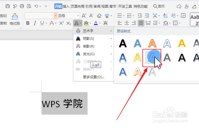
Task: Click the share export icon
Action: point(194,6)
